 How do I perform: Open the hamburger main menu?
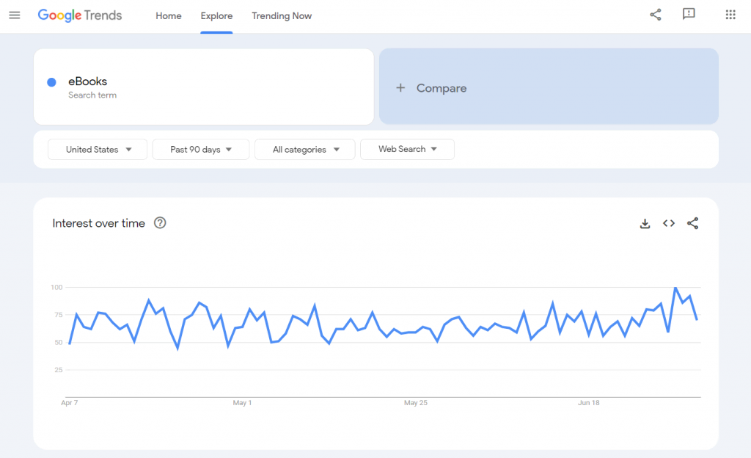15,15
